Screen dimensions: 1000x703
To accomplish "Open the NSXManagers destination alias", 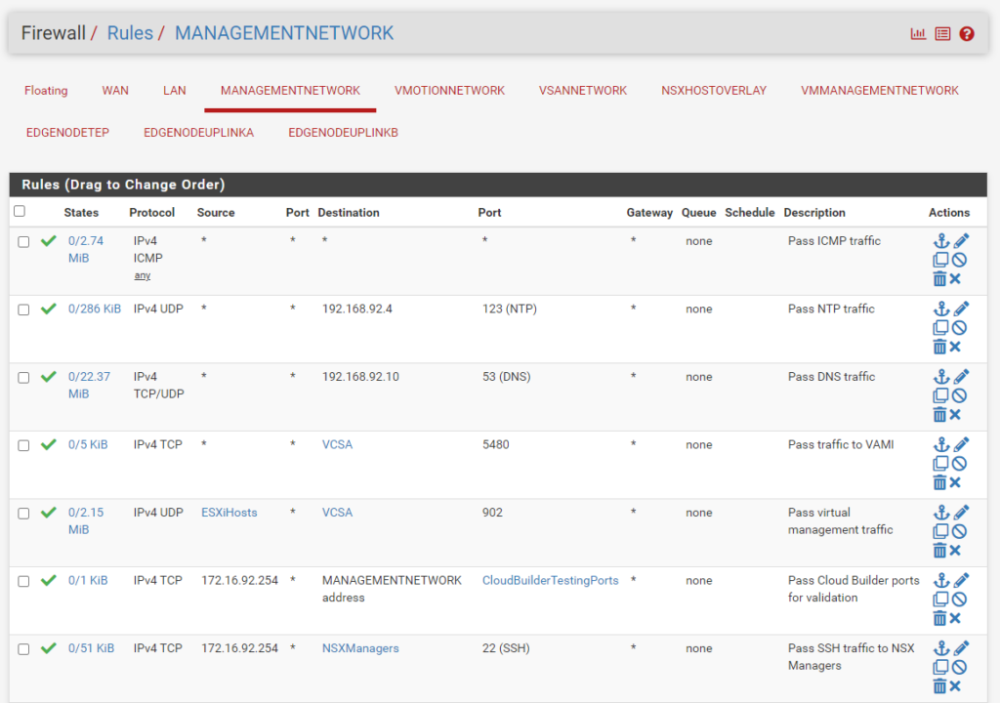I will coord(360,648).
